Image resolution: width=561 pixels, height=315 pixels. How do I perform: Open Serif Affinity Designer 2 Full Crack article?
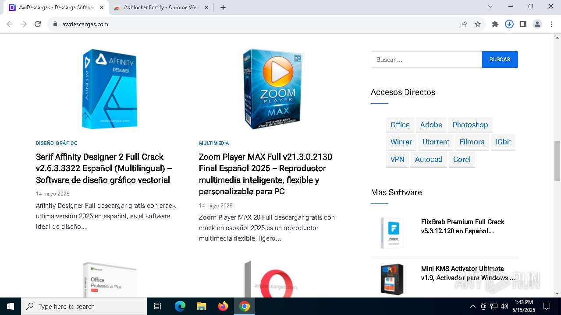(x=104, y=168)
